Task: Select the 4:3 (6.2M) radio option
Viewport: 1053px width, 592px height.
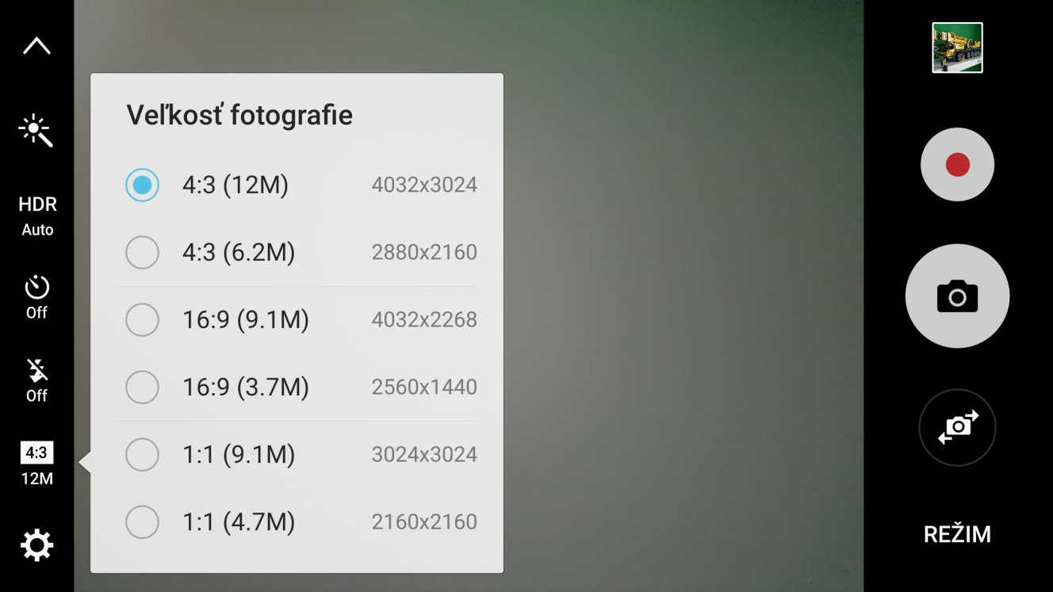Action: click(297, 253)
